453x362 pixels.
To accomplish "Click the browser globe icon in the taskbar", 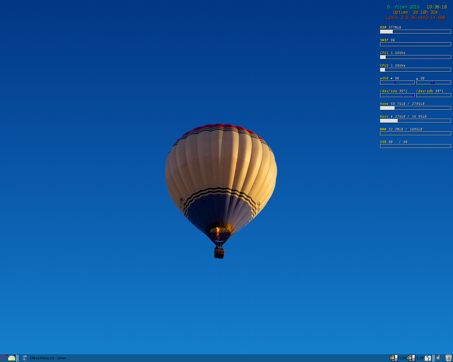I will pos(25,358).
